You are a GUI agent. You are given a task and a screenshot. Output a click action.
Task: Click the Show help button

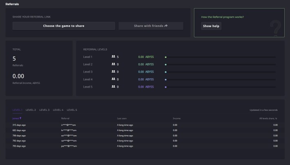(x=211, y=26)
